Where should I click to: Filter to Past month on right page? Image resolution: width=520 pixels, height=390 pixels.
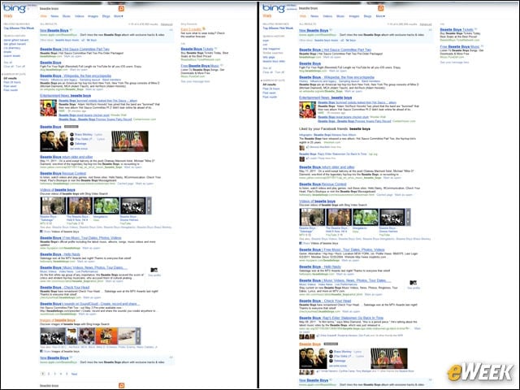(x=270, y=97)
